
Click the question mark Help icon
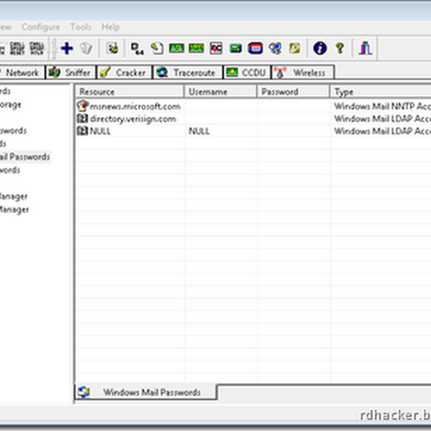pyautogui.click(x=339, y=48)
